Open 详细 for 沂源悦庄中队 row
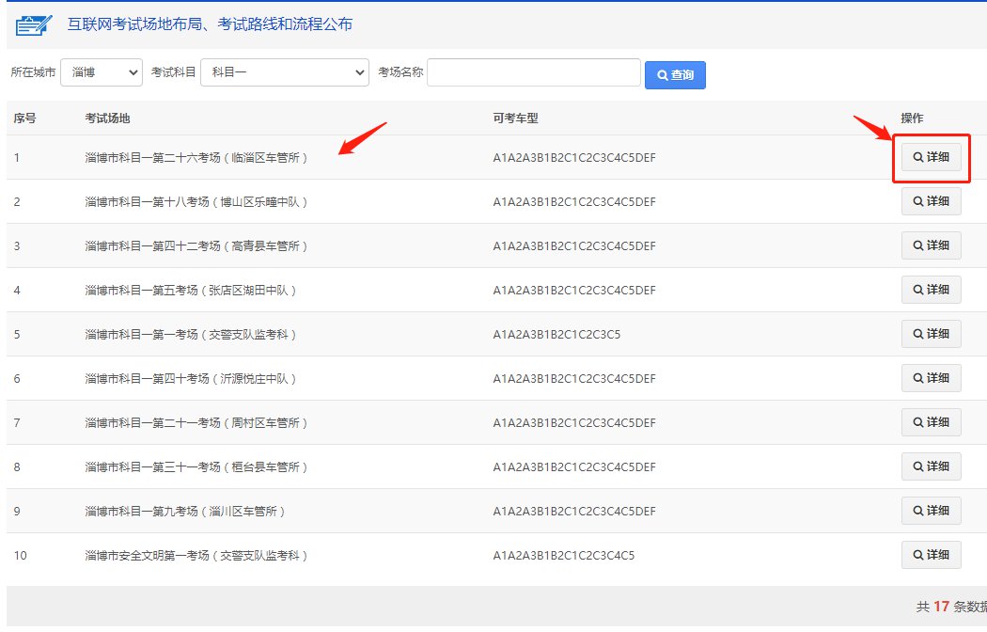The height and width of the screenshot is (632, 987). point(931,378)
